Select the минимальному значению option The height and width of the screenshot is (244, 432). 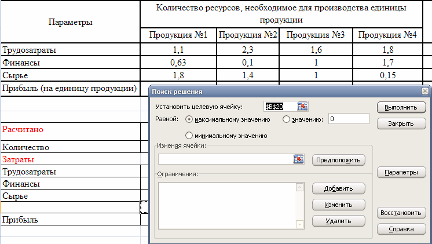pyautogui.click(x=189, y=136)
